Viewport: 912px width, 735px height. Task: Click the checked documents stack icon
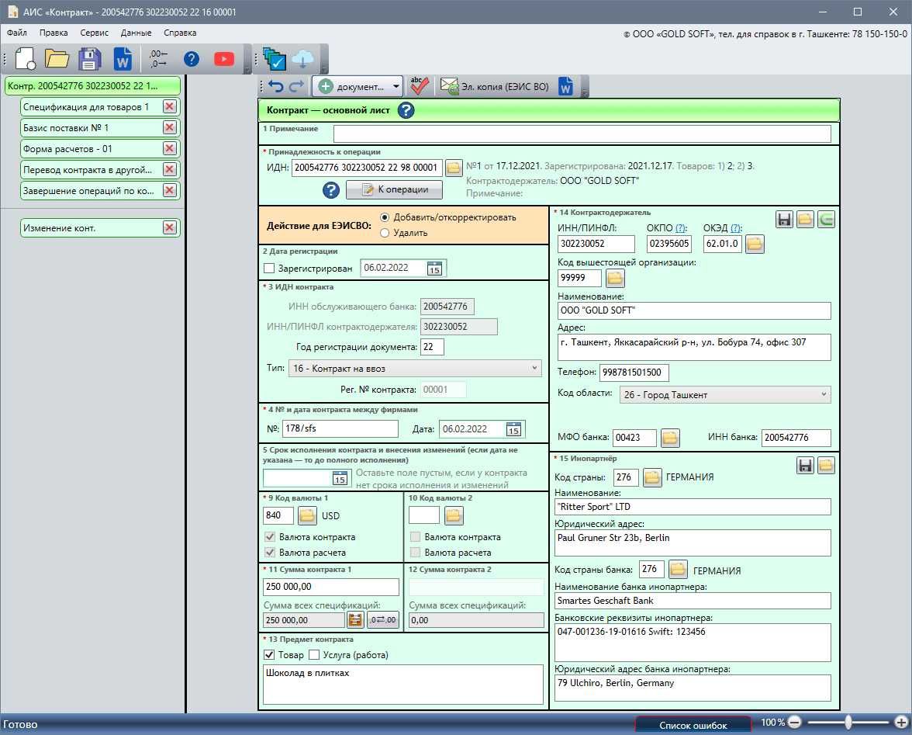pyautogui.click(x=274, y=59)
